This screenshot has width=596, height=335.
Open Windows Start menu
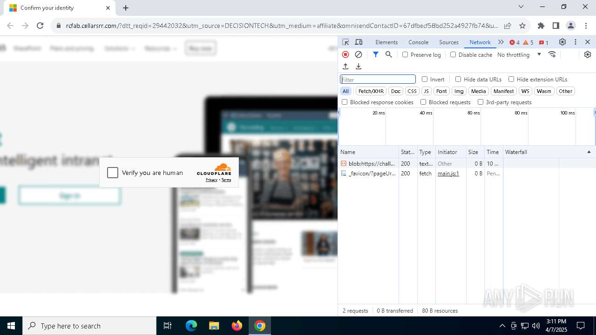coord(11,326)
